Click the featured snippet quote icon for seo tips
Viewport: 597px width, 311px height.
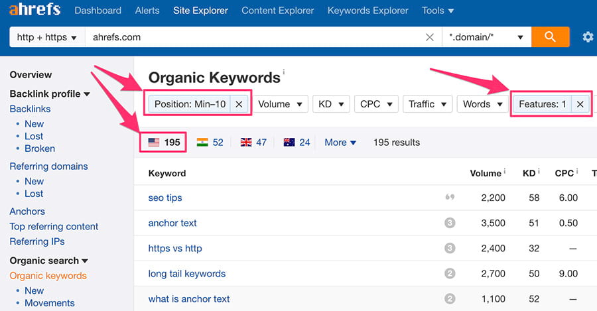(x=450, y=198)
